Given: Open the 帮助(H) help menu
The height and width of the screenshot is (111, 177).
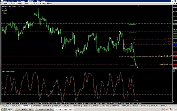Looking at the screenshot, I should [x=49, y=3].
